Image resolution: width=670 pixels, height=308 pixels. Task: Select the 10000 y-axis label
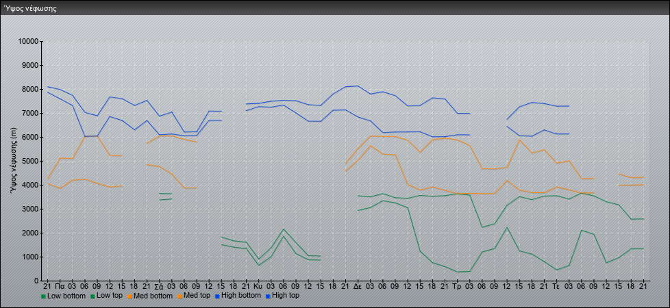28,42
